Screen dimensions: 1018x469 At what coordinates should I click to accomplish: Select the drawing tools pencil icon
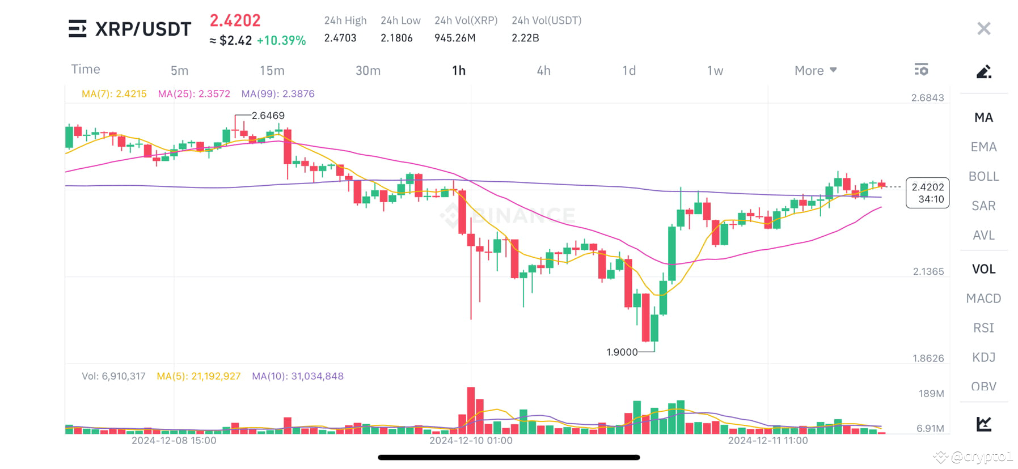pos(983,71)
